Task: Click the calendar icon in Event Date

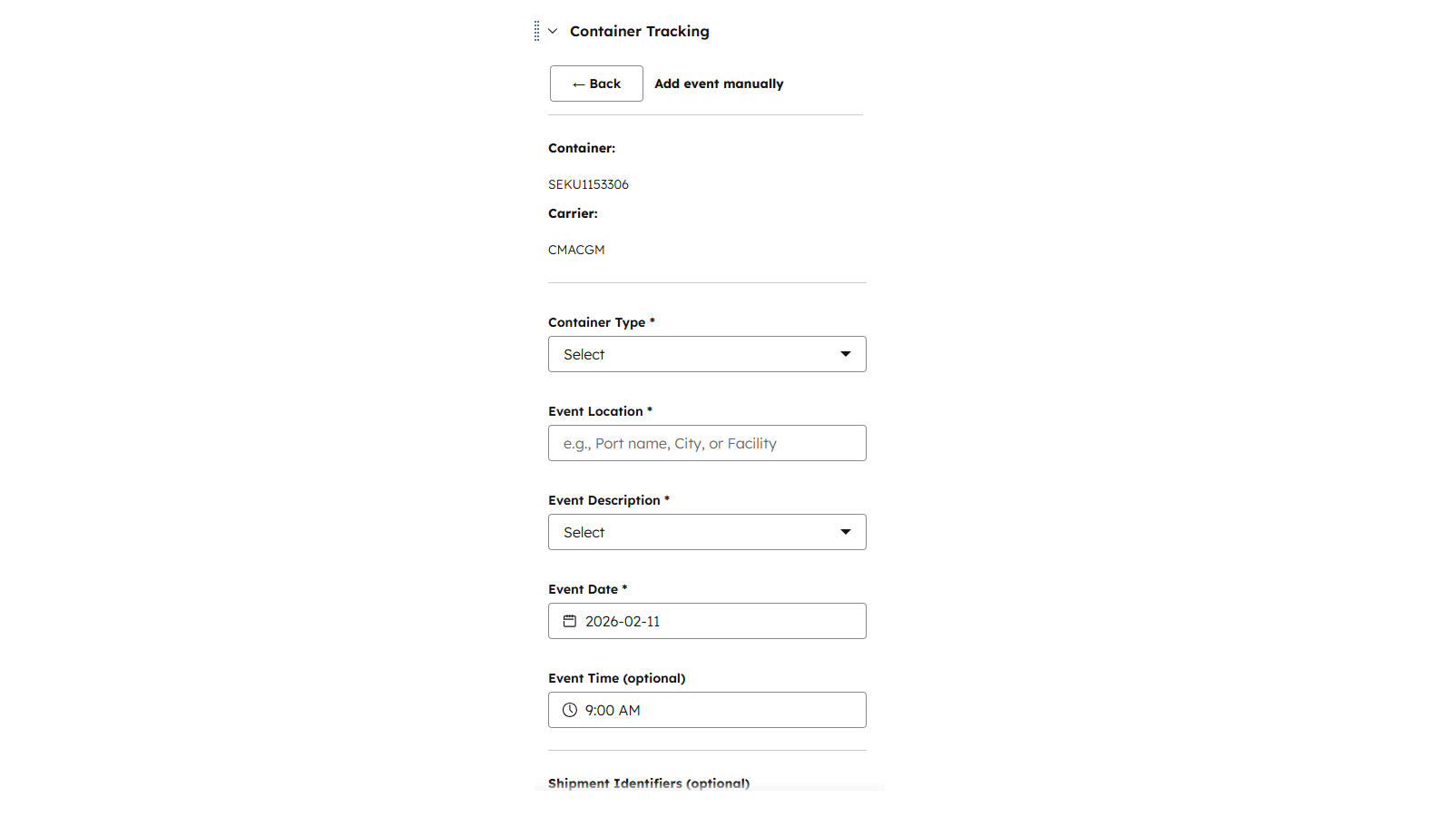Action: pos(570,621)
